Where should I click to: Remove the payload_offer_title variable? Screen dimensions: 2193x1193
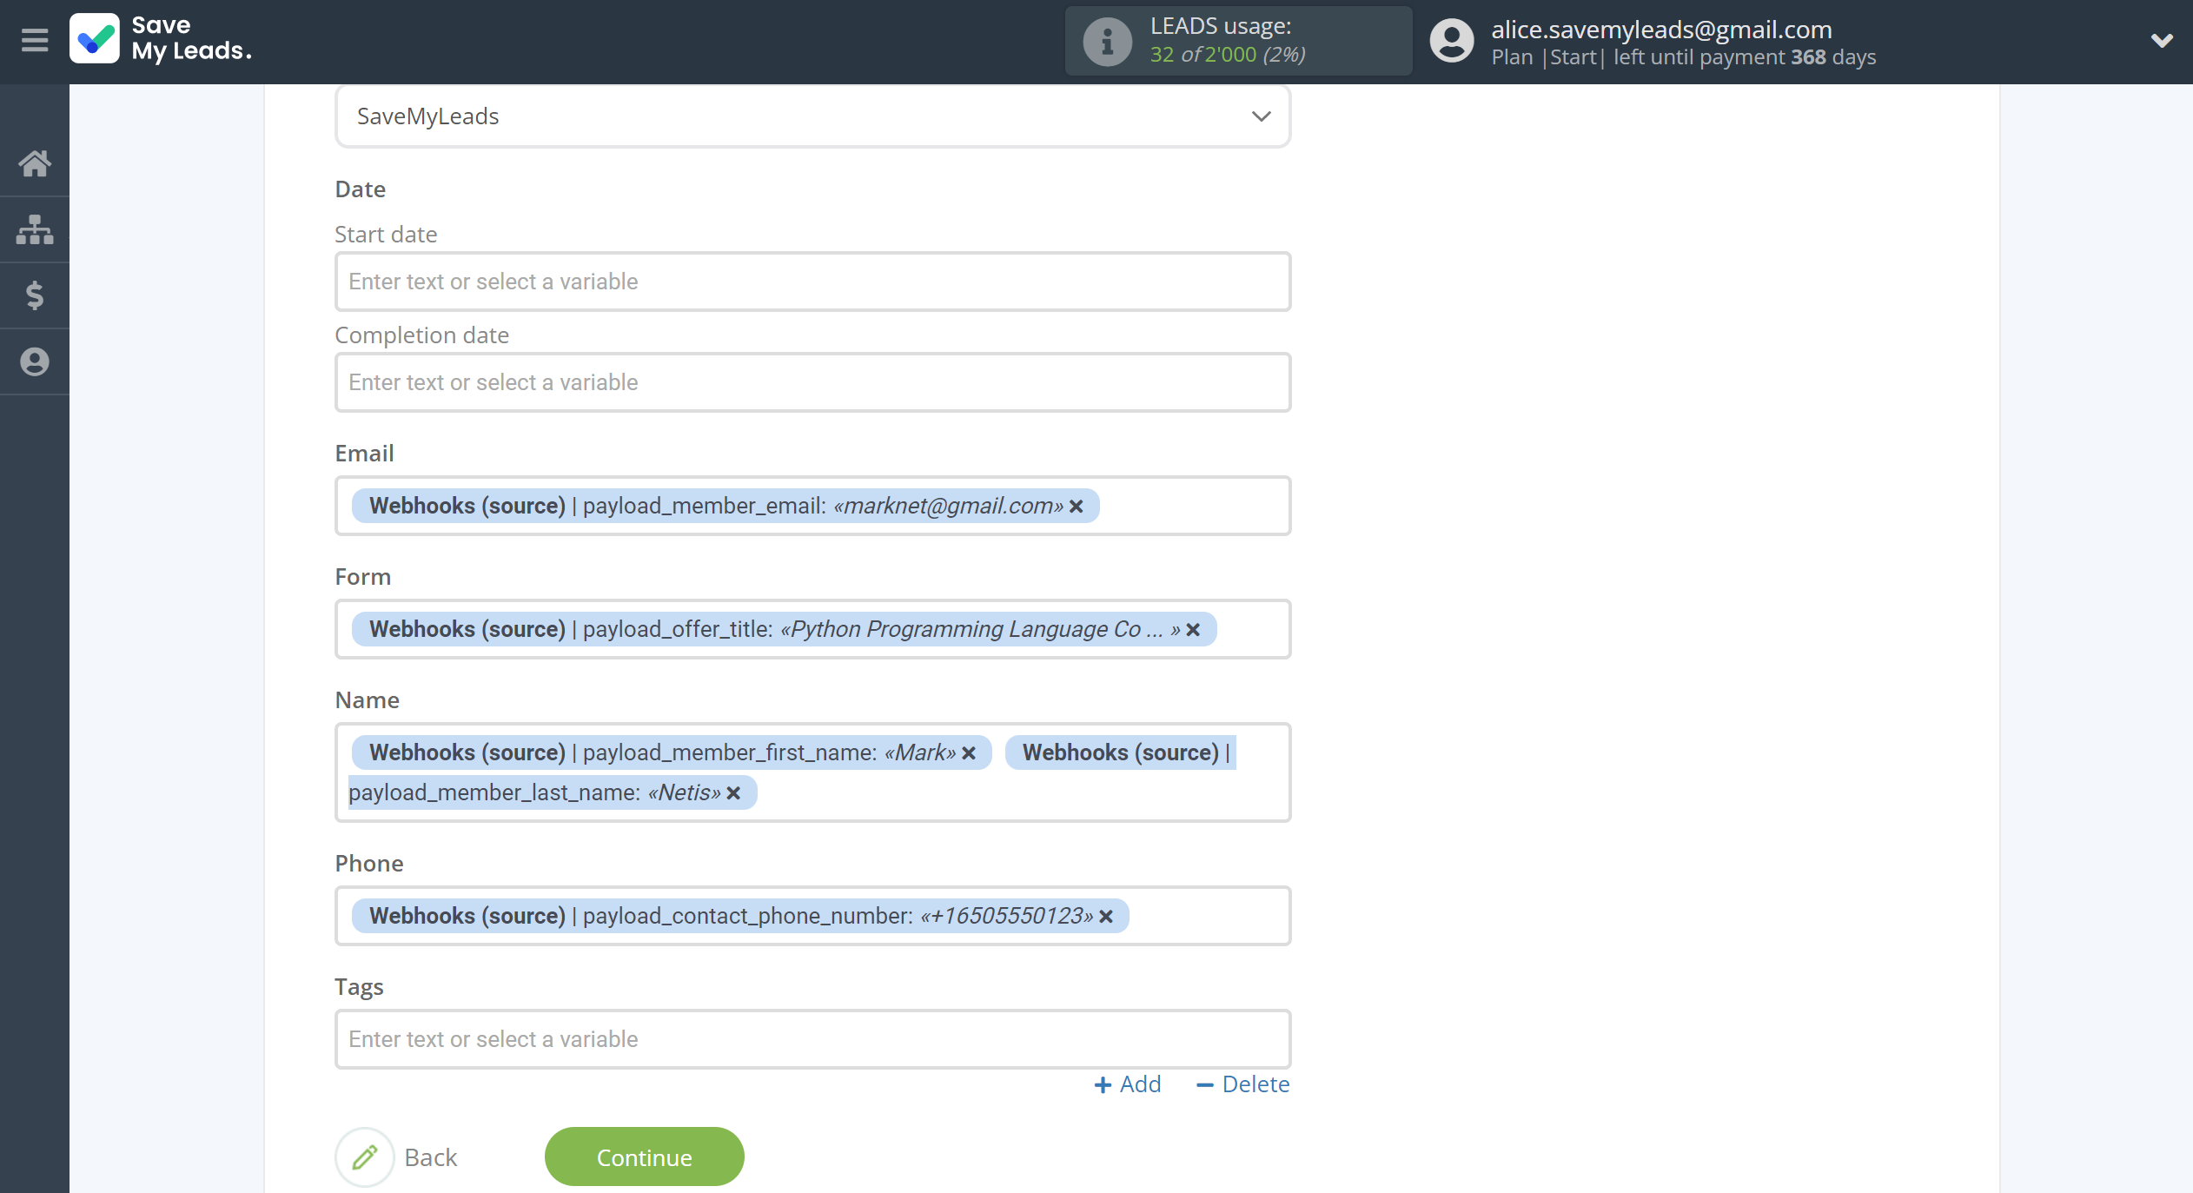[x=1193, y=630]
